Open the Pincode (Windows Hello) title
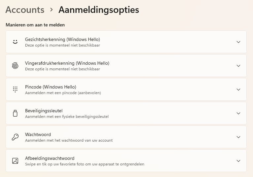Screen dimensions: 253x177 [51, 87]
